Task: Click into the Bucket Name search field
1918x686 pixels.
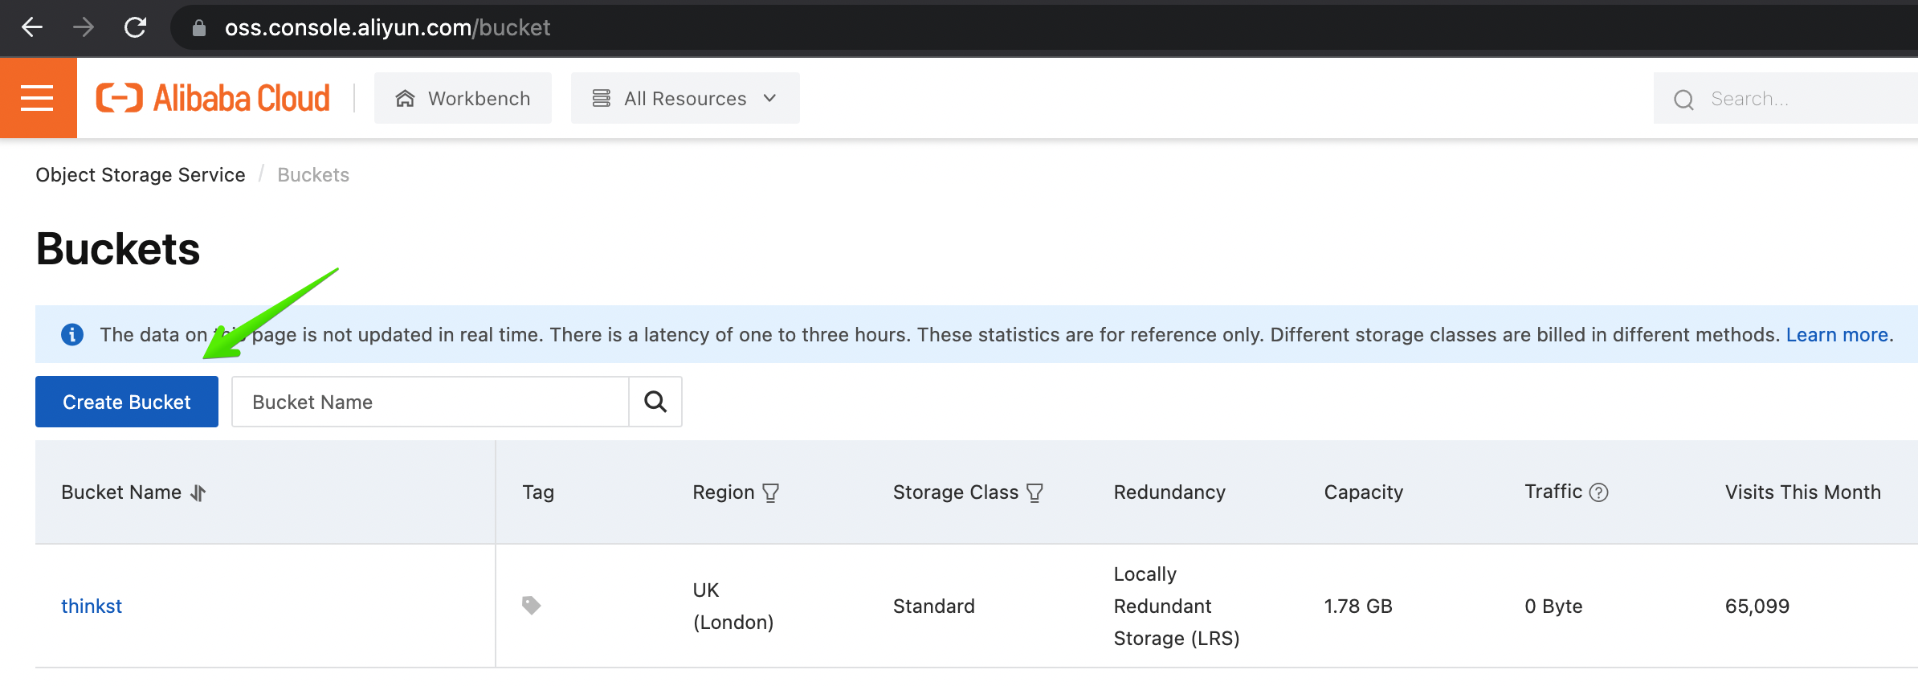Action: coord(431,402)
